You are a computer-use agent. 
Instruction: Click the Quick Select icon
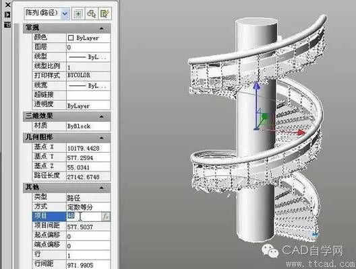tap(105, 13)
